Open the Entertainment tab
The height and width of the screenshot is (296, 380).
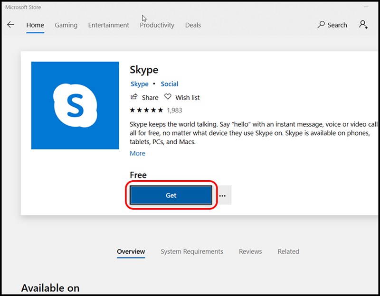[109, 25]
